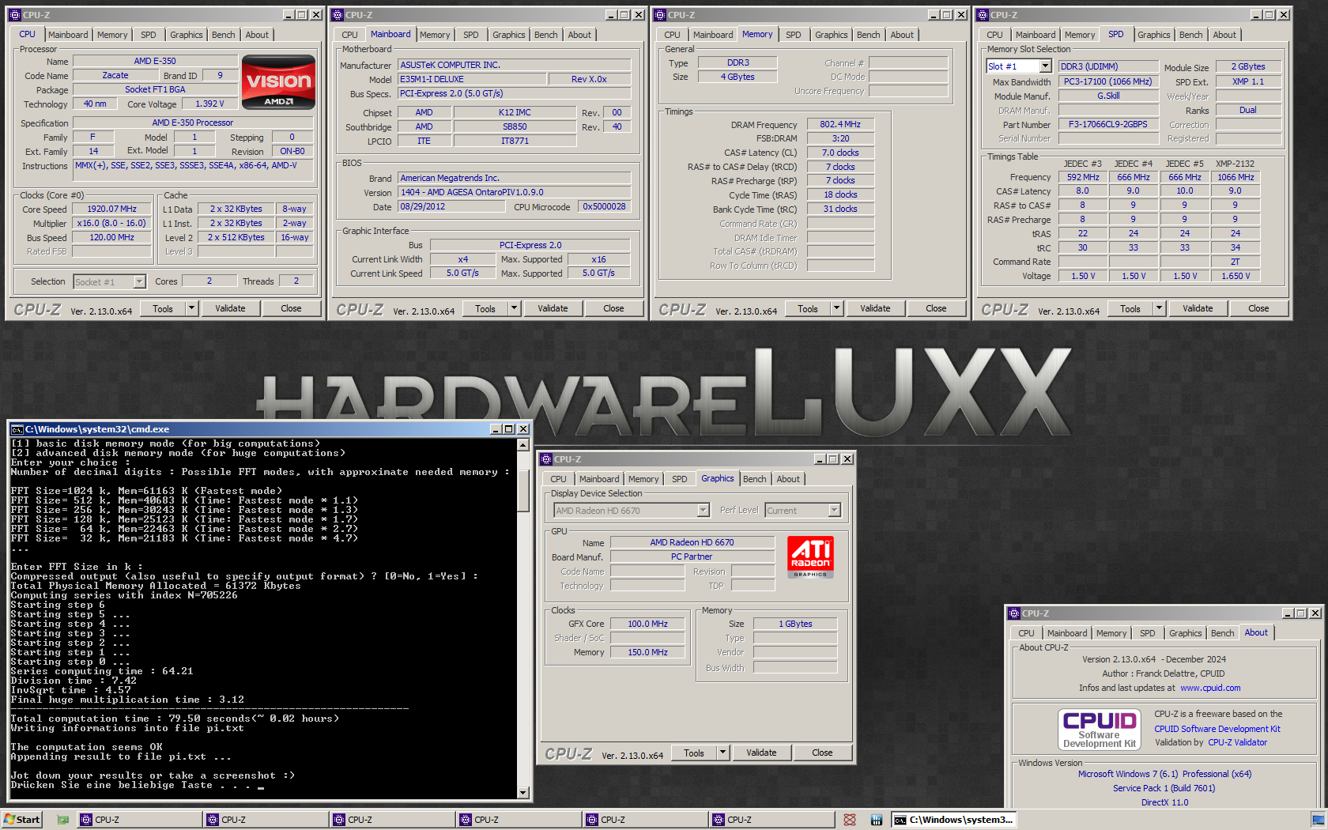Click title bar icon of the Memory CPU-Z window
Screen dimensions: 1328x830
[x=660, y=15]
